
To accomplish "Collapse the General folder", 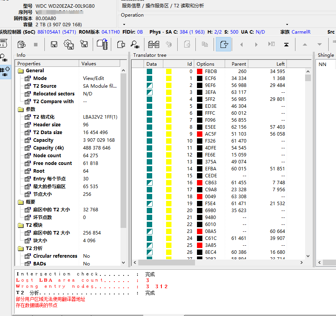I will 21,71.
